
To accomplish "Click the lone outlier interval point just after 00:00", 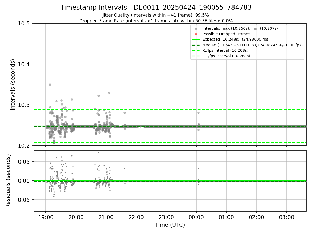I will [198, 113].
